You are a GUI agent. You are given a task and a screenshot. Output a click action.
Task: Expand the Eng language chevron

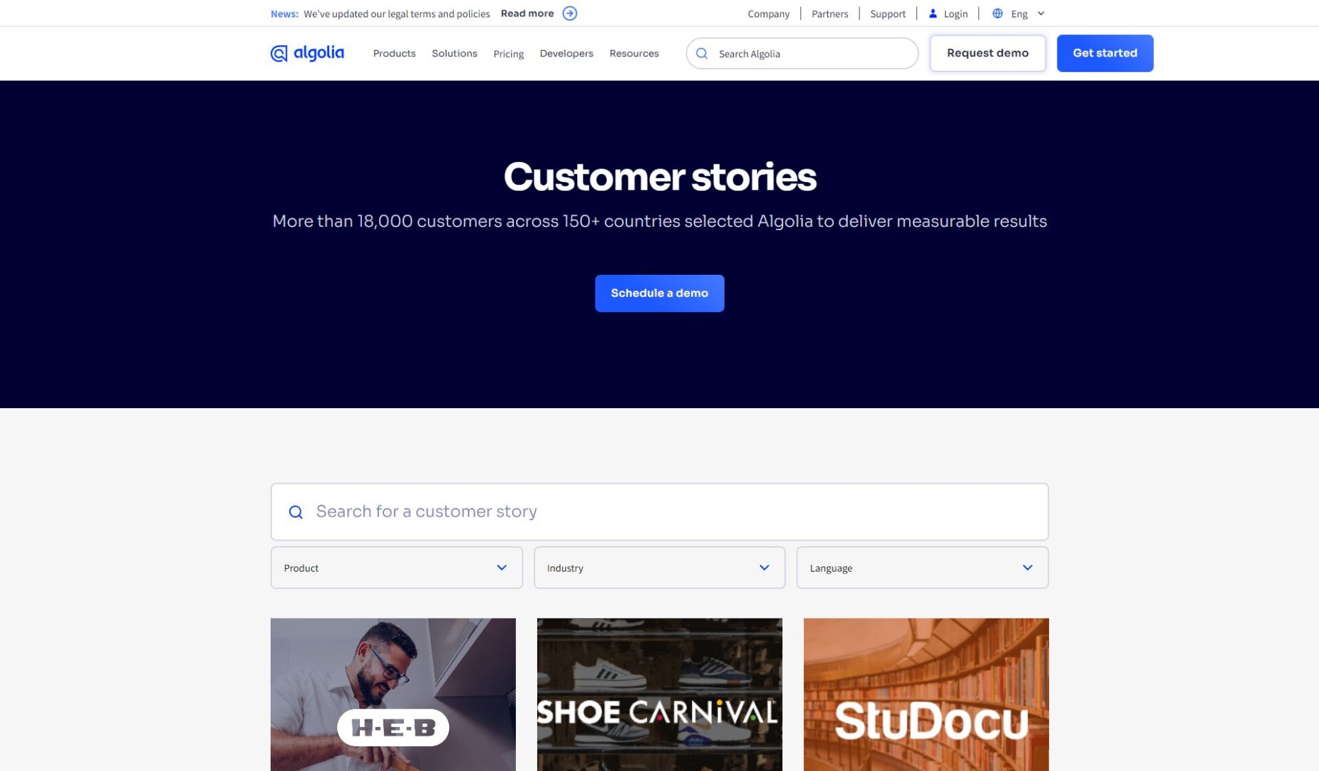[1041, 14]
